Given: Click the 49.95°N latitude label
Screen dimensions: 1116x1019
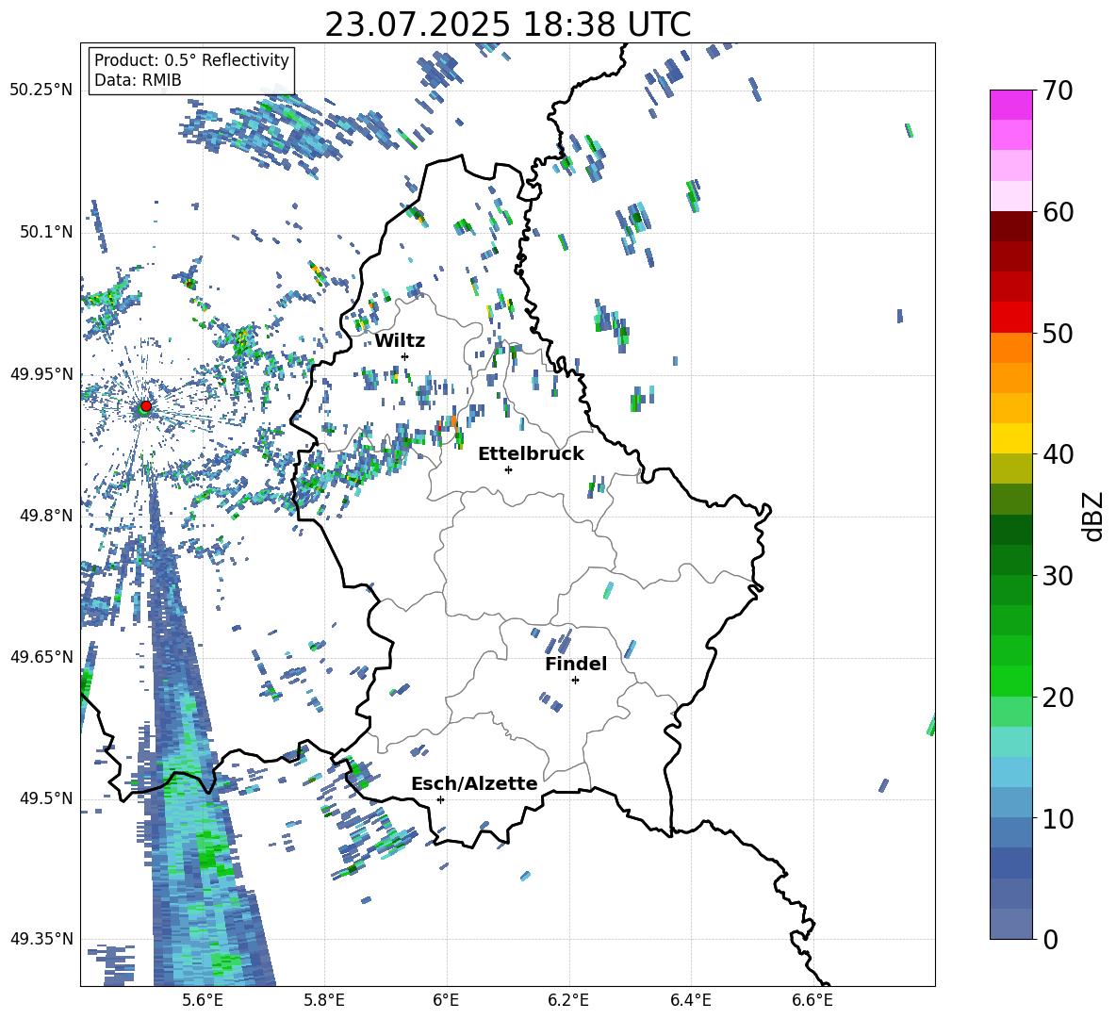Looking at the screenshot, I should click(x=41, y=373).
